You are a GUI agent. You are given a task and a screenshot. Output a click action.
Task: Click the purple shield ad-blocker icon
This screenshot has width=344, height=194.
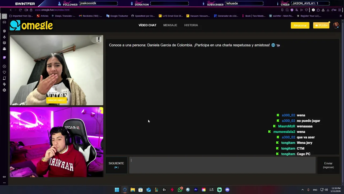[292, 10]
